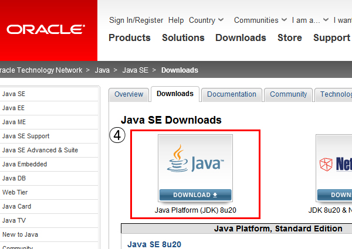Open the Help link
Viewport: 352px width, 249px height.
[176, 20]
